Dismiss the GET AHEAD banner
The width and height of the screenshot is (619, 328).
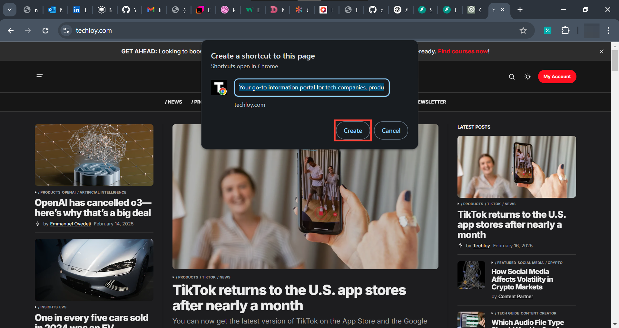[602, 51]
